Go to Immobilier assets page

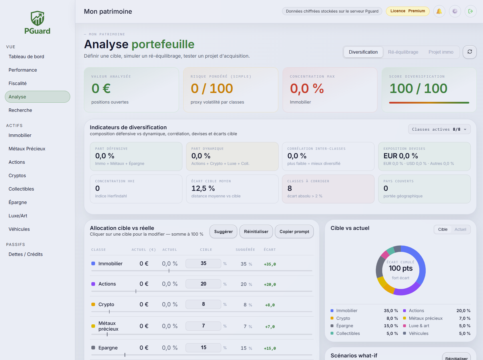[37, 135]
